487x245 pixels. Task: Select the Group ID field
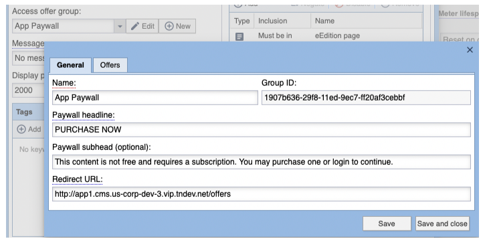(366, 98)
